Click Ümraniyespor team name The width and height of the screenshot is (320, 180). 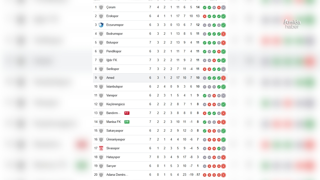coord(116,139)
